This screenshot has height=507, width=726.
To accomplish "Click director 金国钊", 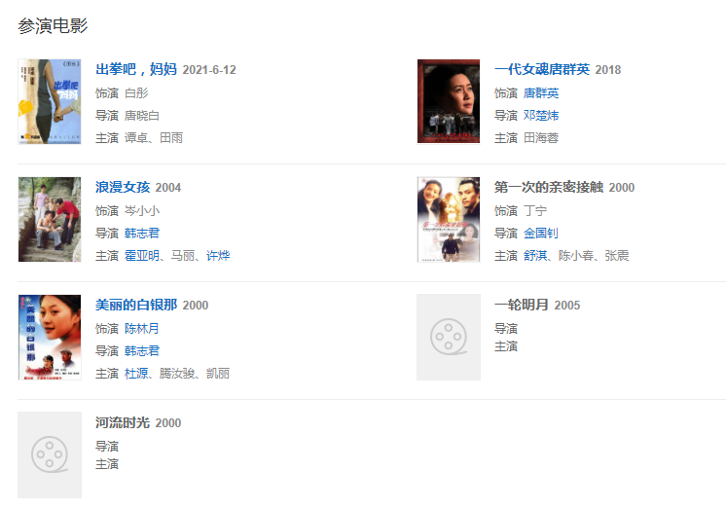I will (541, 233).
